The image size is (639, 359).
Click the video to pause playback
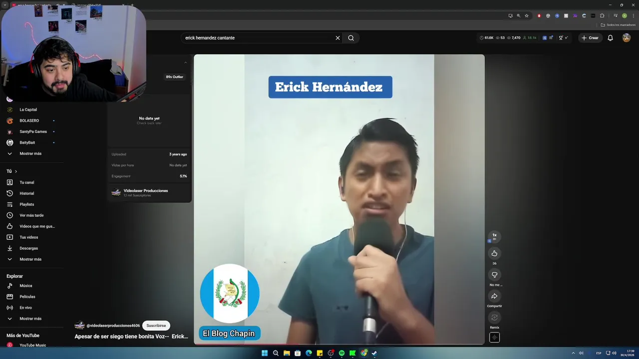(x=339, y=199)
